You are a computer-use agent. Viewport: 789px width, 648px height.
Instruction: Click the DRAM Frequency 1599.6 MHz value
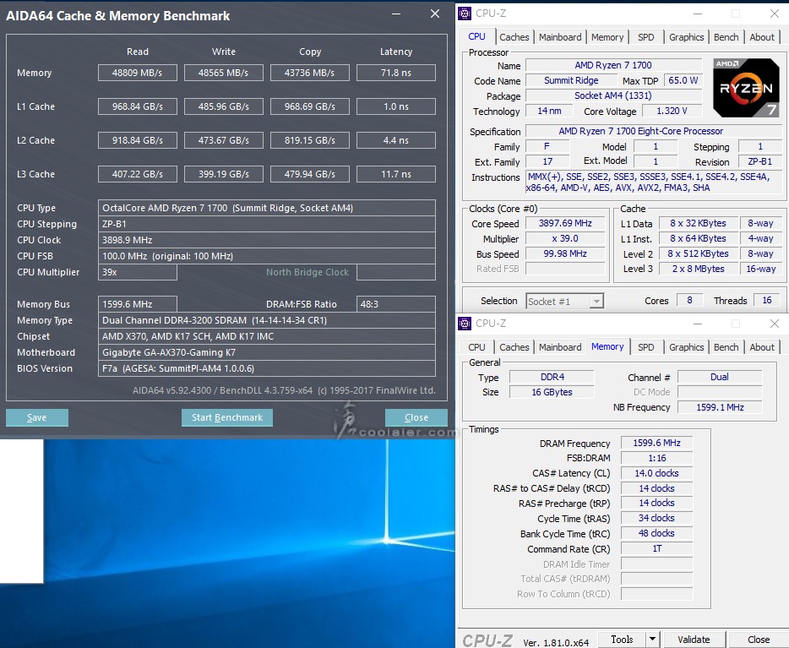coord(656,443)
